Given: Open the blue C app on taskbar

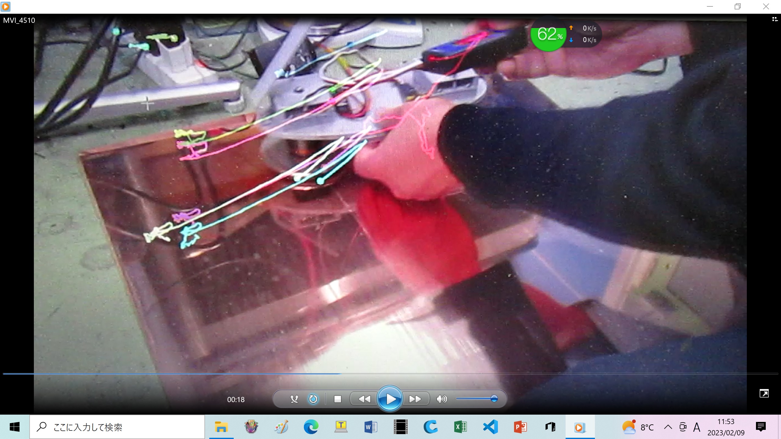Looking at the screenshot, I should click(430, 427).
